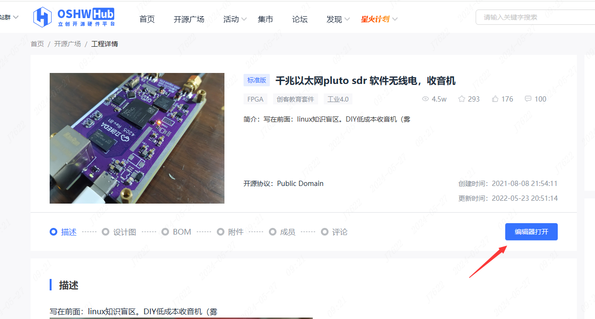The height and width of the screenshot is (319, 595).
Task: Click the comment bubble icon showing 100
Action: tap(528, 99)
